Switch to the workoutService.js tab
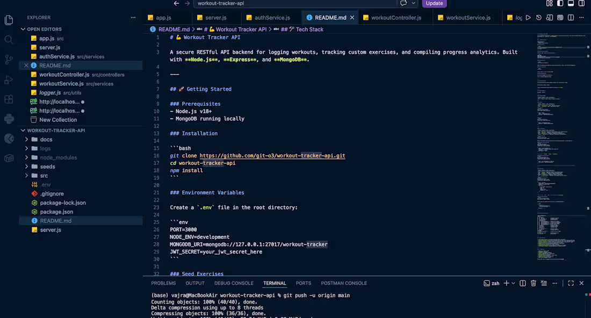The width and height of the screenshot is (591, 318). pos(468,18)
